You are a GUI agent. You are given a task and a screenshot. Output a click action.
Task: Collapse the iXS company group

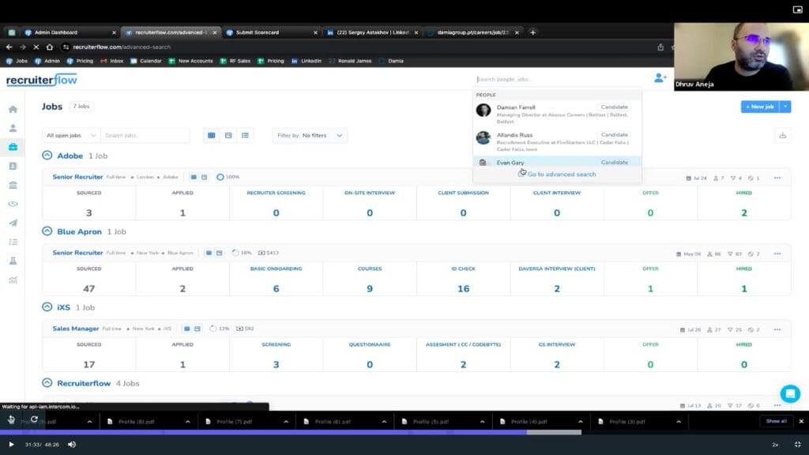pyautogui.click(x=47, y=307)
